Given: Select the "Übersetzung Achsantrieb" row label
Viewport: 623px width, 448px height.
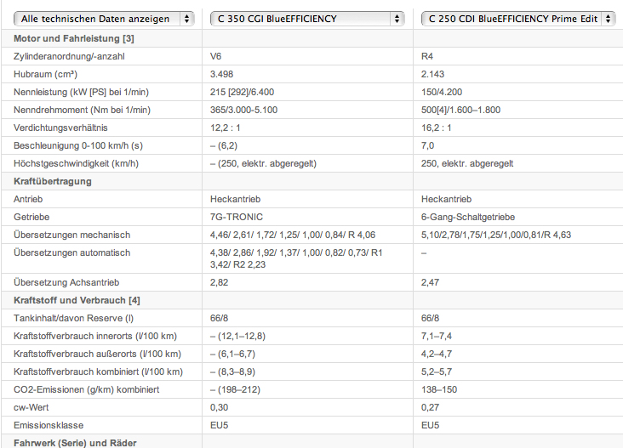Looking at the screenshot, I should (67, 282).
